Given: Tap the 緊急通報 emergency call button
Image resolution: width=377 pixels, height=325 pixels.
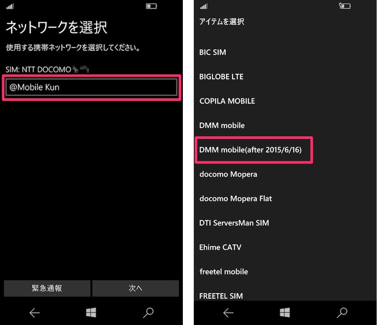Looking at the screenshot, I should 47,288.
